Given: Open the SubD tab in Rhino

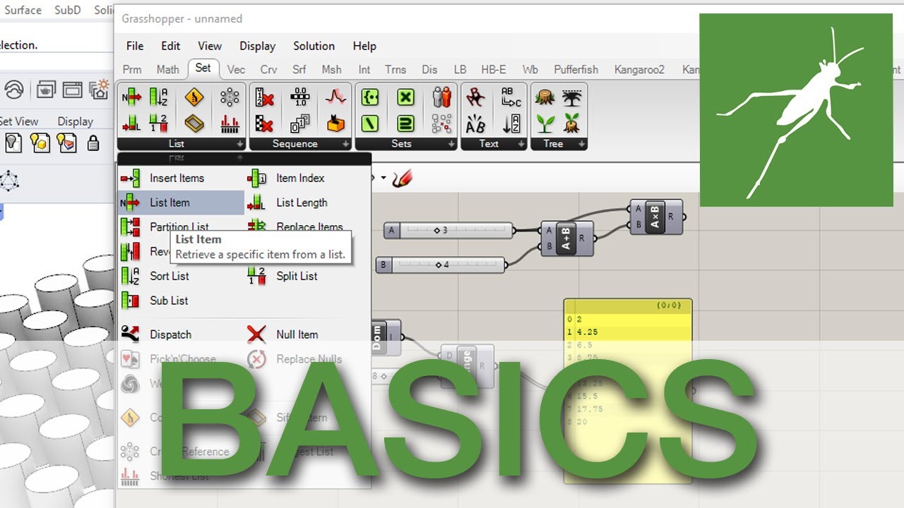Looking at the screenshot, I should tap(68, 10).
